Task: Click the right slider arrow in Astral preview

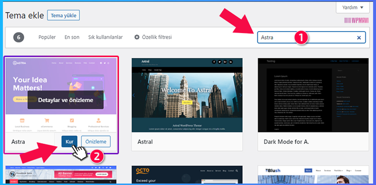Action: [x=241, y=95]
